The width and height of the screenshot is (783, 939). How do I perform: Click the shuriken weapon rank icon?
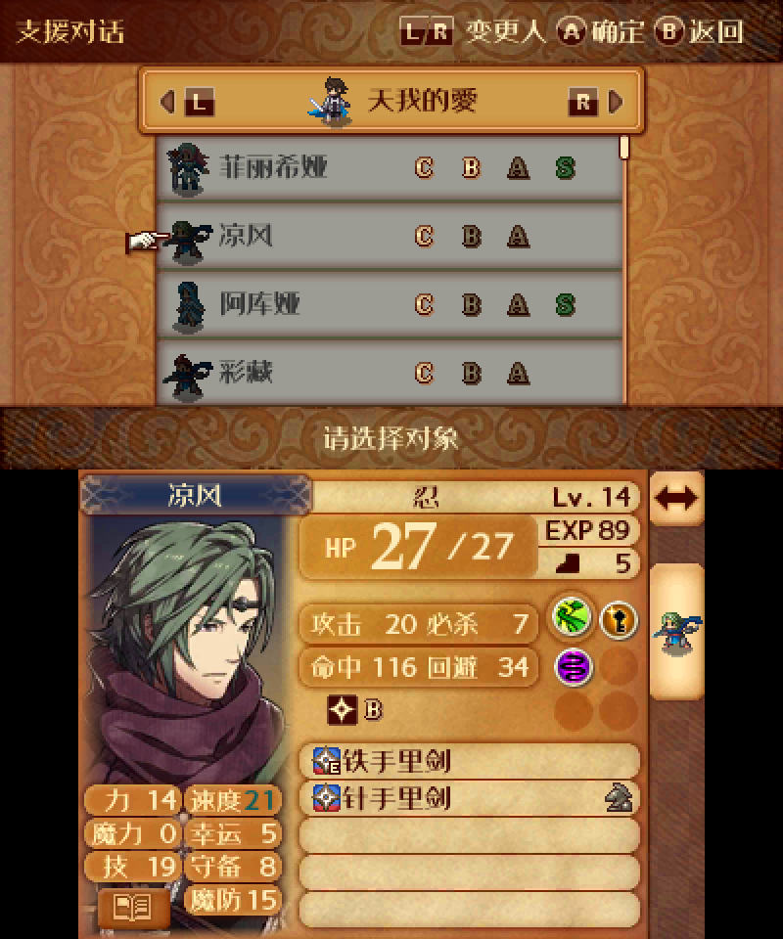pyautogui.click(x=343, y=710)
